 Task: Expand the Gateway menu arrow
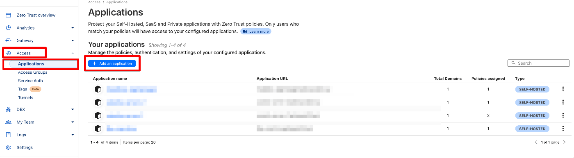73,41
